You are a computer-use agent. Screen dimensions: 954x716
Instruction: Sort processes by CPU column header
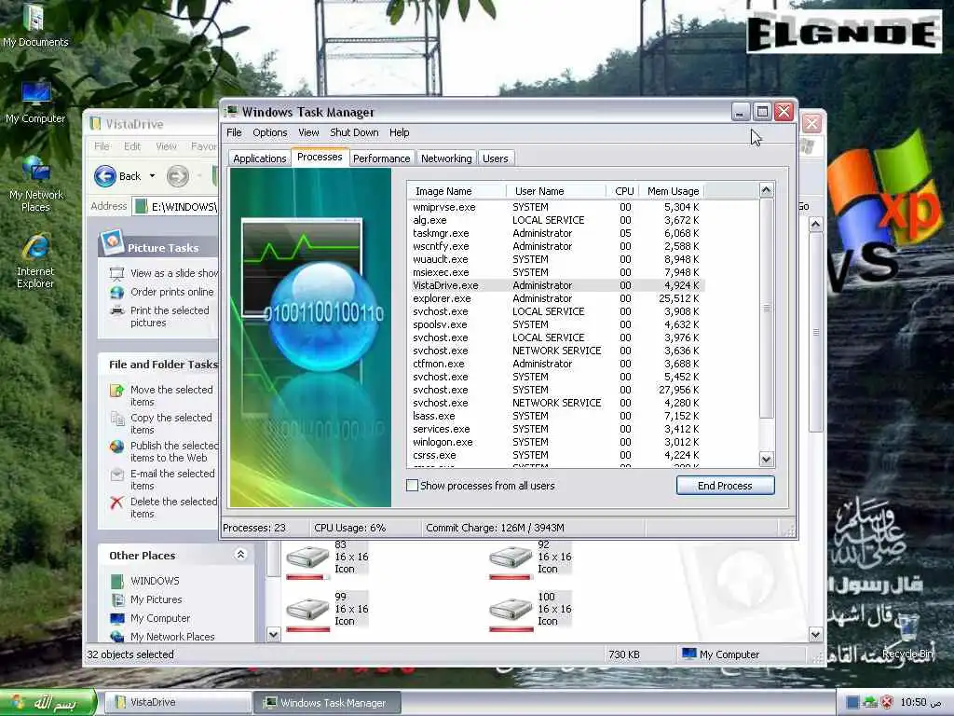(623, 191)
